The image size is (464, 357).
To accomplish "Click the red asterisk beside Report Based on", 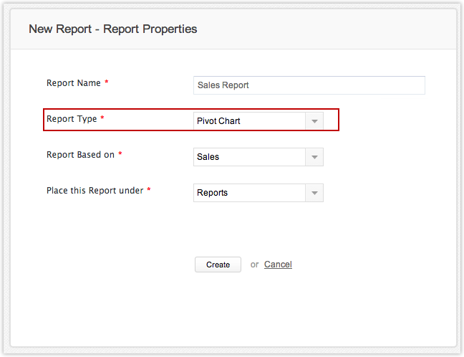I will tap(120, 155).
